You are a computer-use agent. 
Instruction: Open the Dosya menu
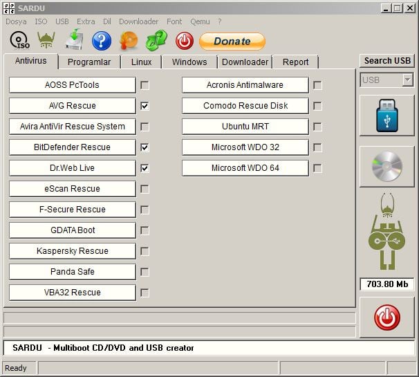click(x=16, y=21)
